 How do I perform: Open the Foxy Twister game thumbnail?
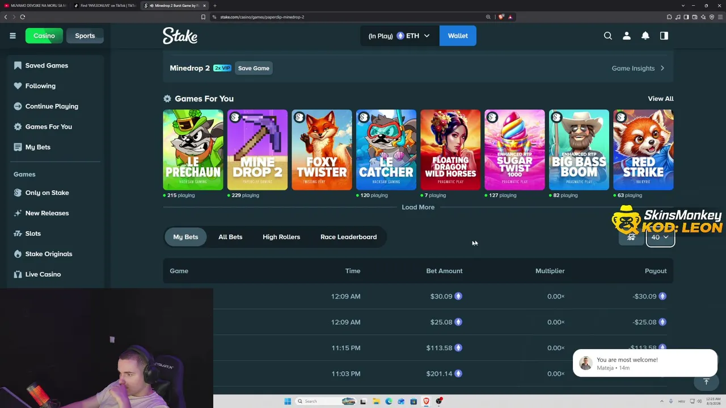pos(322,150)
